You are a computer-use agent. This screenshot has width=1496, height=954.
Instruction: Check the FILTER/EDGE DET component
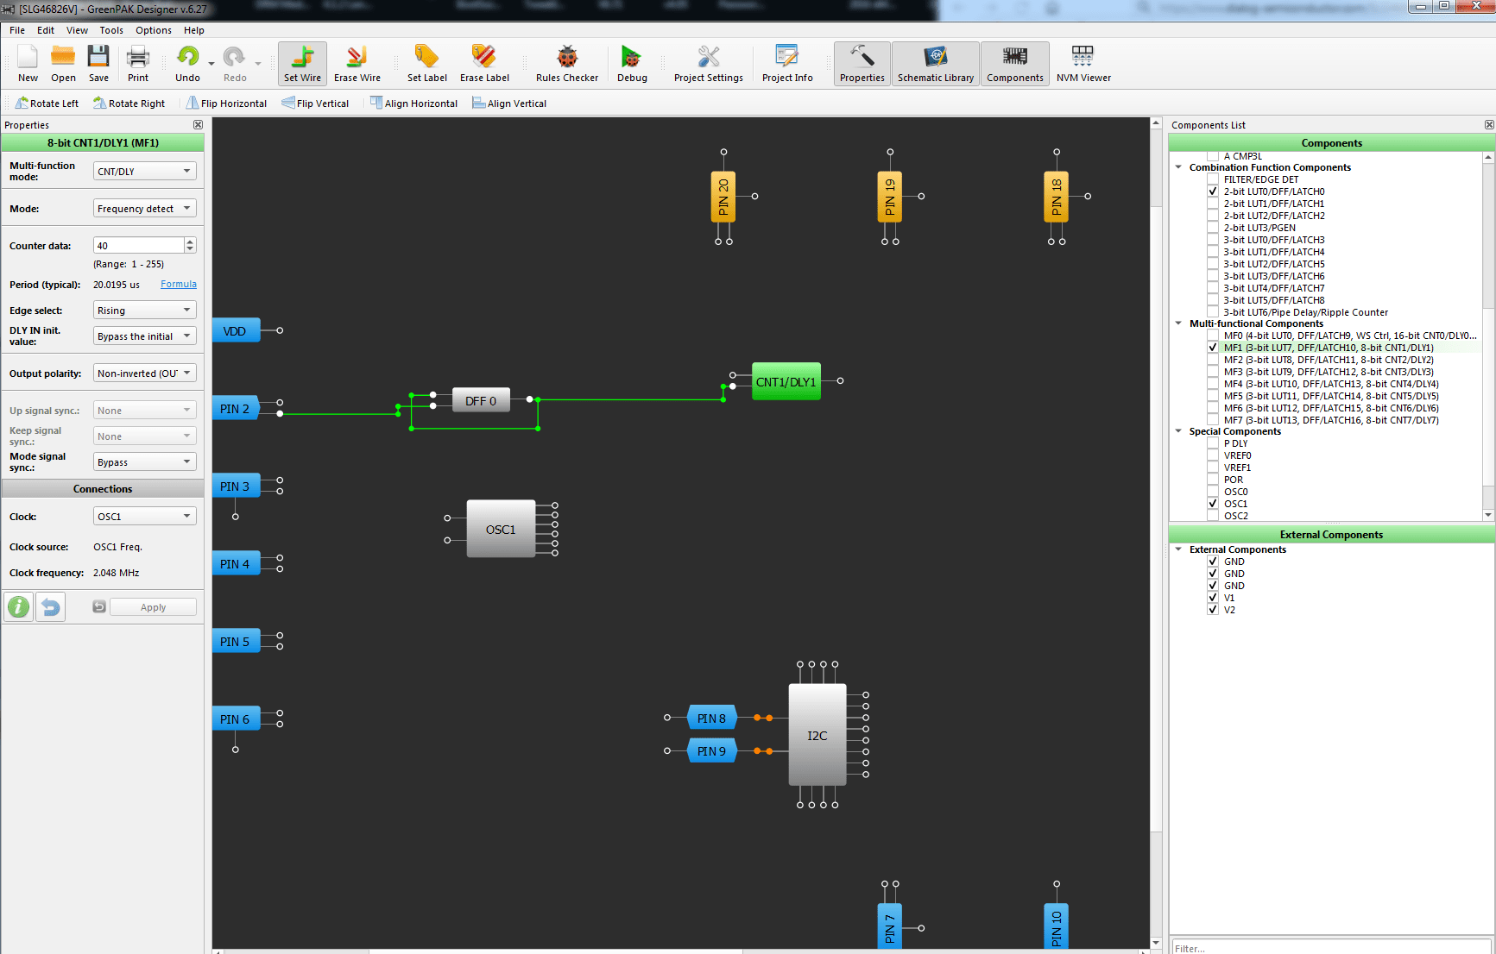tap(1213, 179)
